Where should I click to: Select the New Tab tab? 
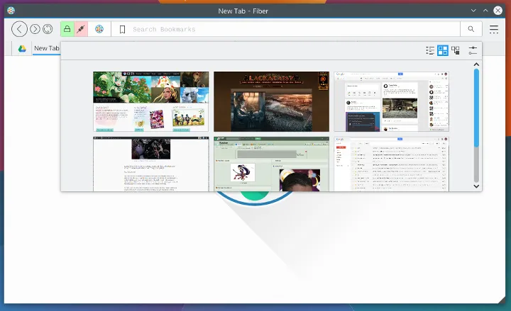(47, 48)
